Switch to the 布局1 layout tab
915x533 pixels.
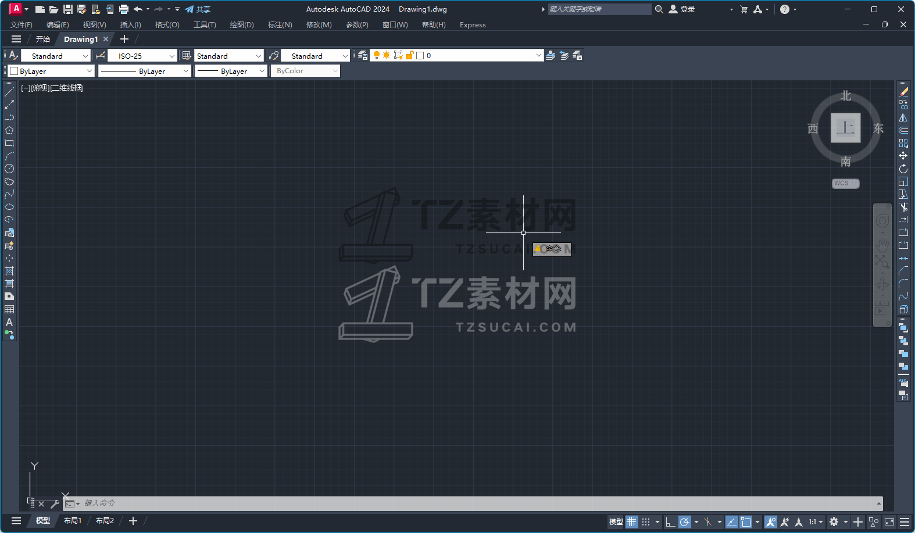click(73, 521)
